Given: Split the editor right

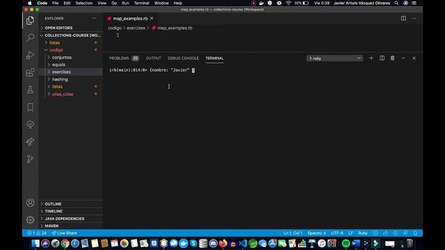Looking at the screenshot, I should click(x=403, y=19).
